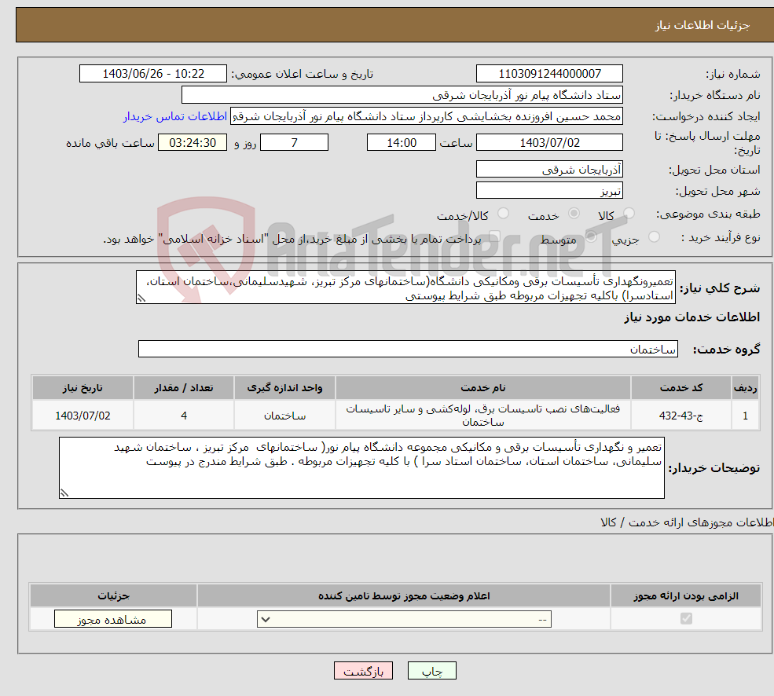Image resolution: width=774 pixels, height=696 pixels.
Task: Click the announcement date field 1403/06/26 - 10:22
Action: point(153,74)
